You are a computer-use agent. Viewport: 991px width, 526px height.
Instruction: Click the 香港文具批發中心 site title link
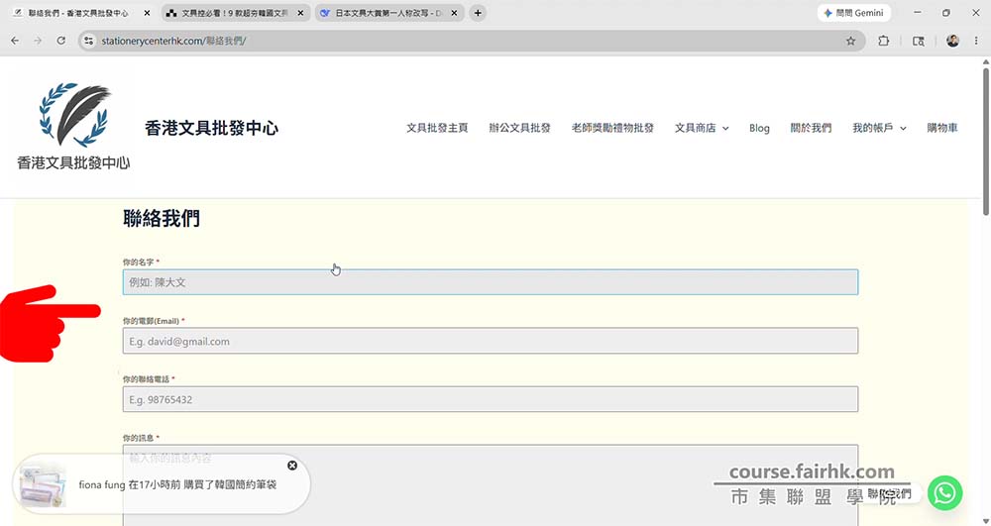(211, 128)
